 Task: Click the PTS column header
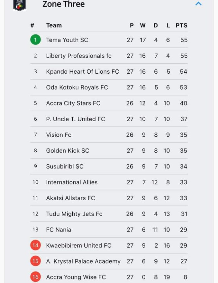tap(182, 25)
